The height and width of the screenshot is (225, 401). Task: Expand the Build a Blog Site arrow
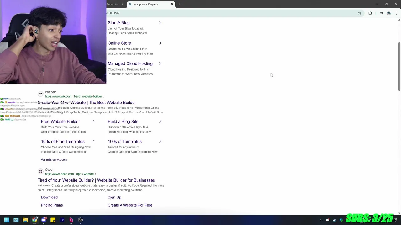[x=160, y=121]
